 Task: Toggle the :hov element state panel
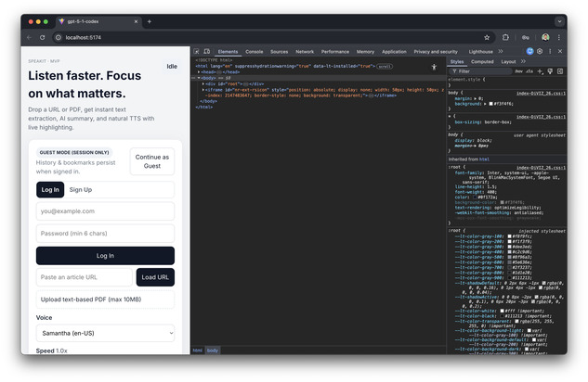(519, 70)
